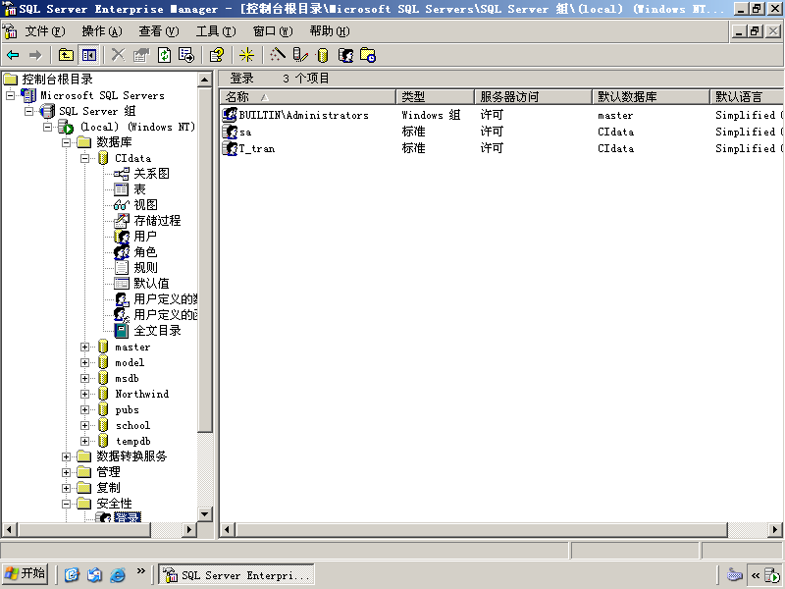Sort by the 类型 column header

coord(435,96)
